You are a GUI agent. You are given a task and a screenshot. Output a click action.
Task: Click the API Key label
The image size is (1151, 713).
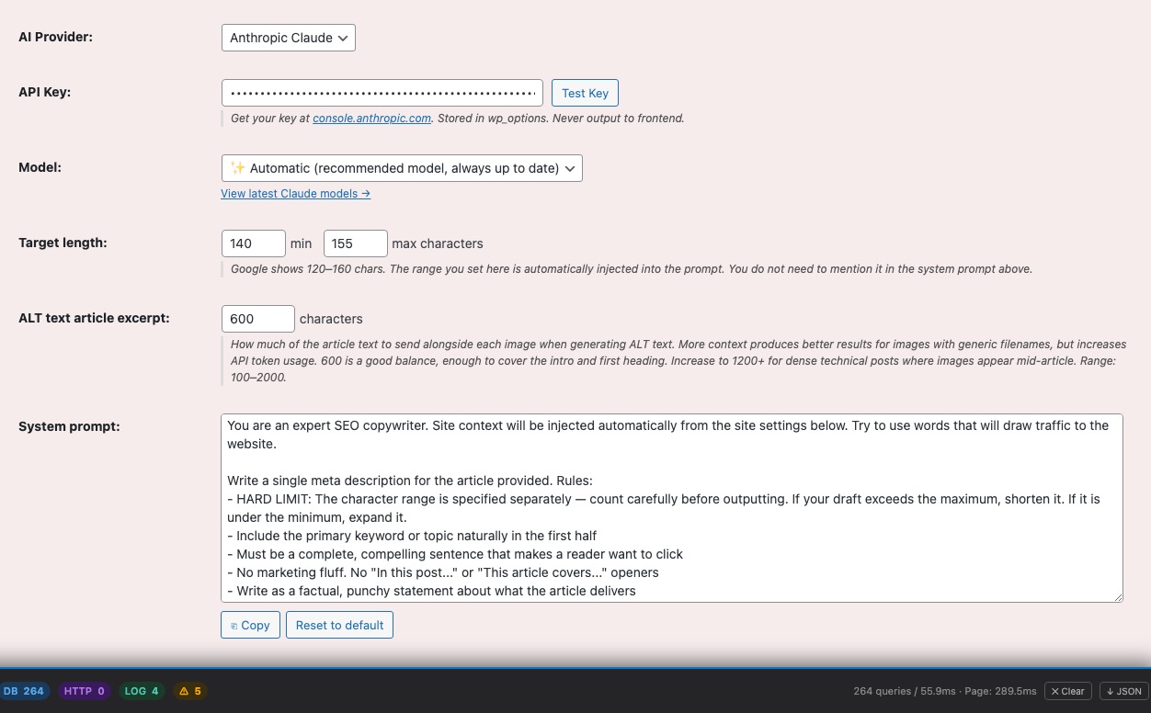click(44, 92)
